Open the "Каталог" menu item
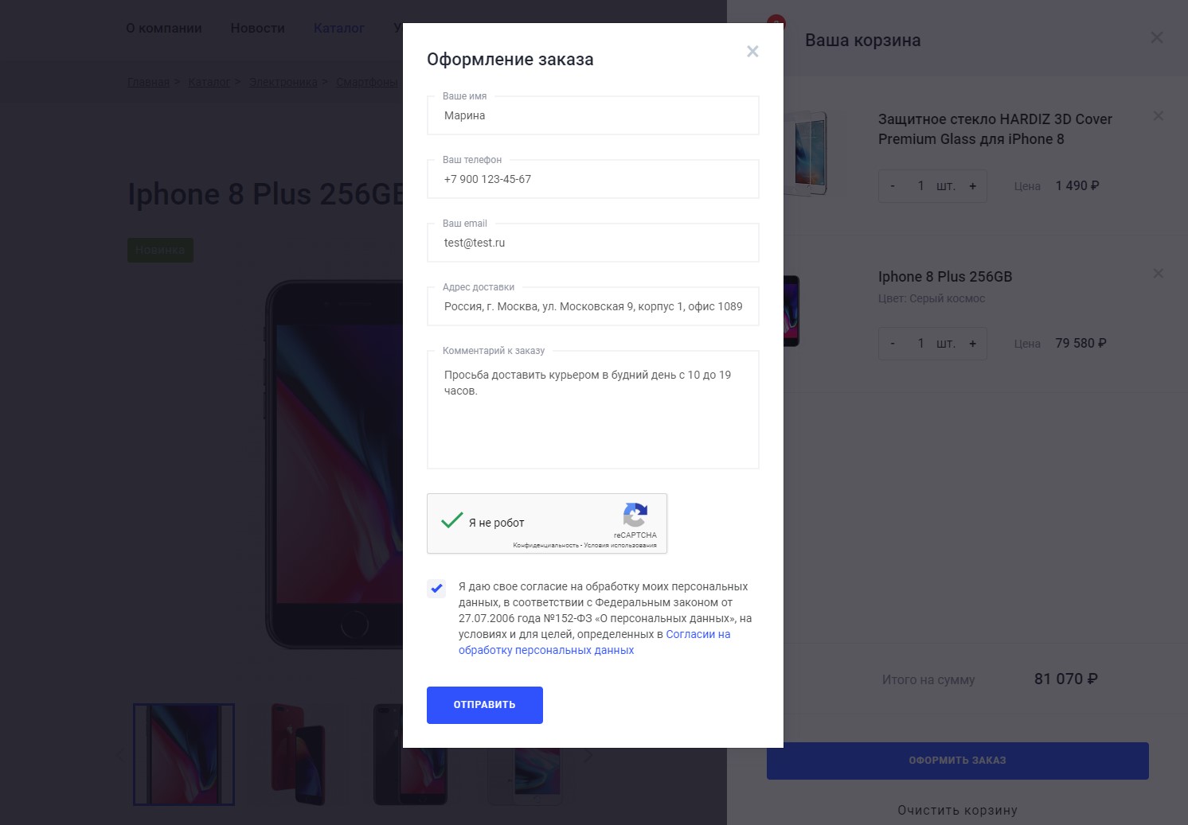The image size is (1188, 825). [x=338, y=29]
